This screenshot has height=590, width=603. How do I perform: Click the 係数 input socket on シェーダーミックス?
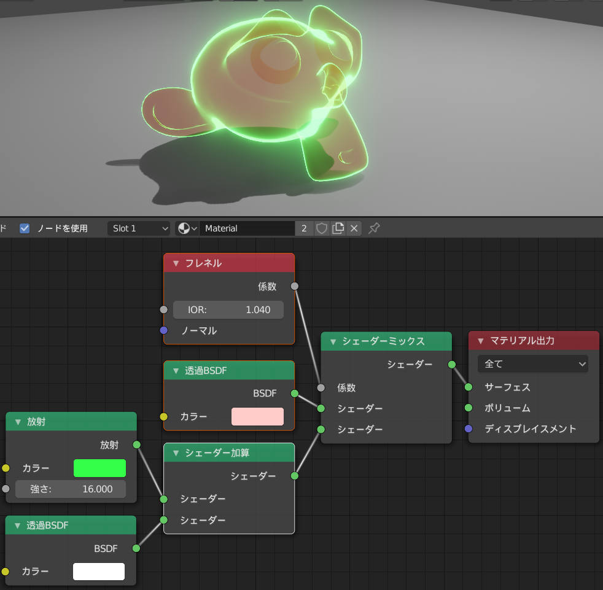(321, 387)
